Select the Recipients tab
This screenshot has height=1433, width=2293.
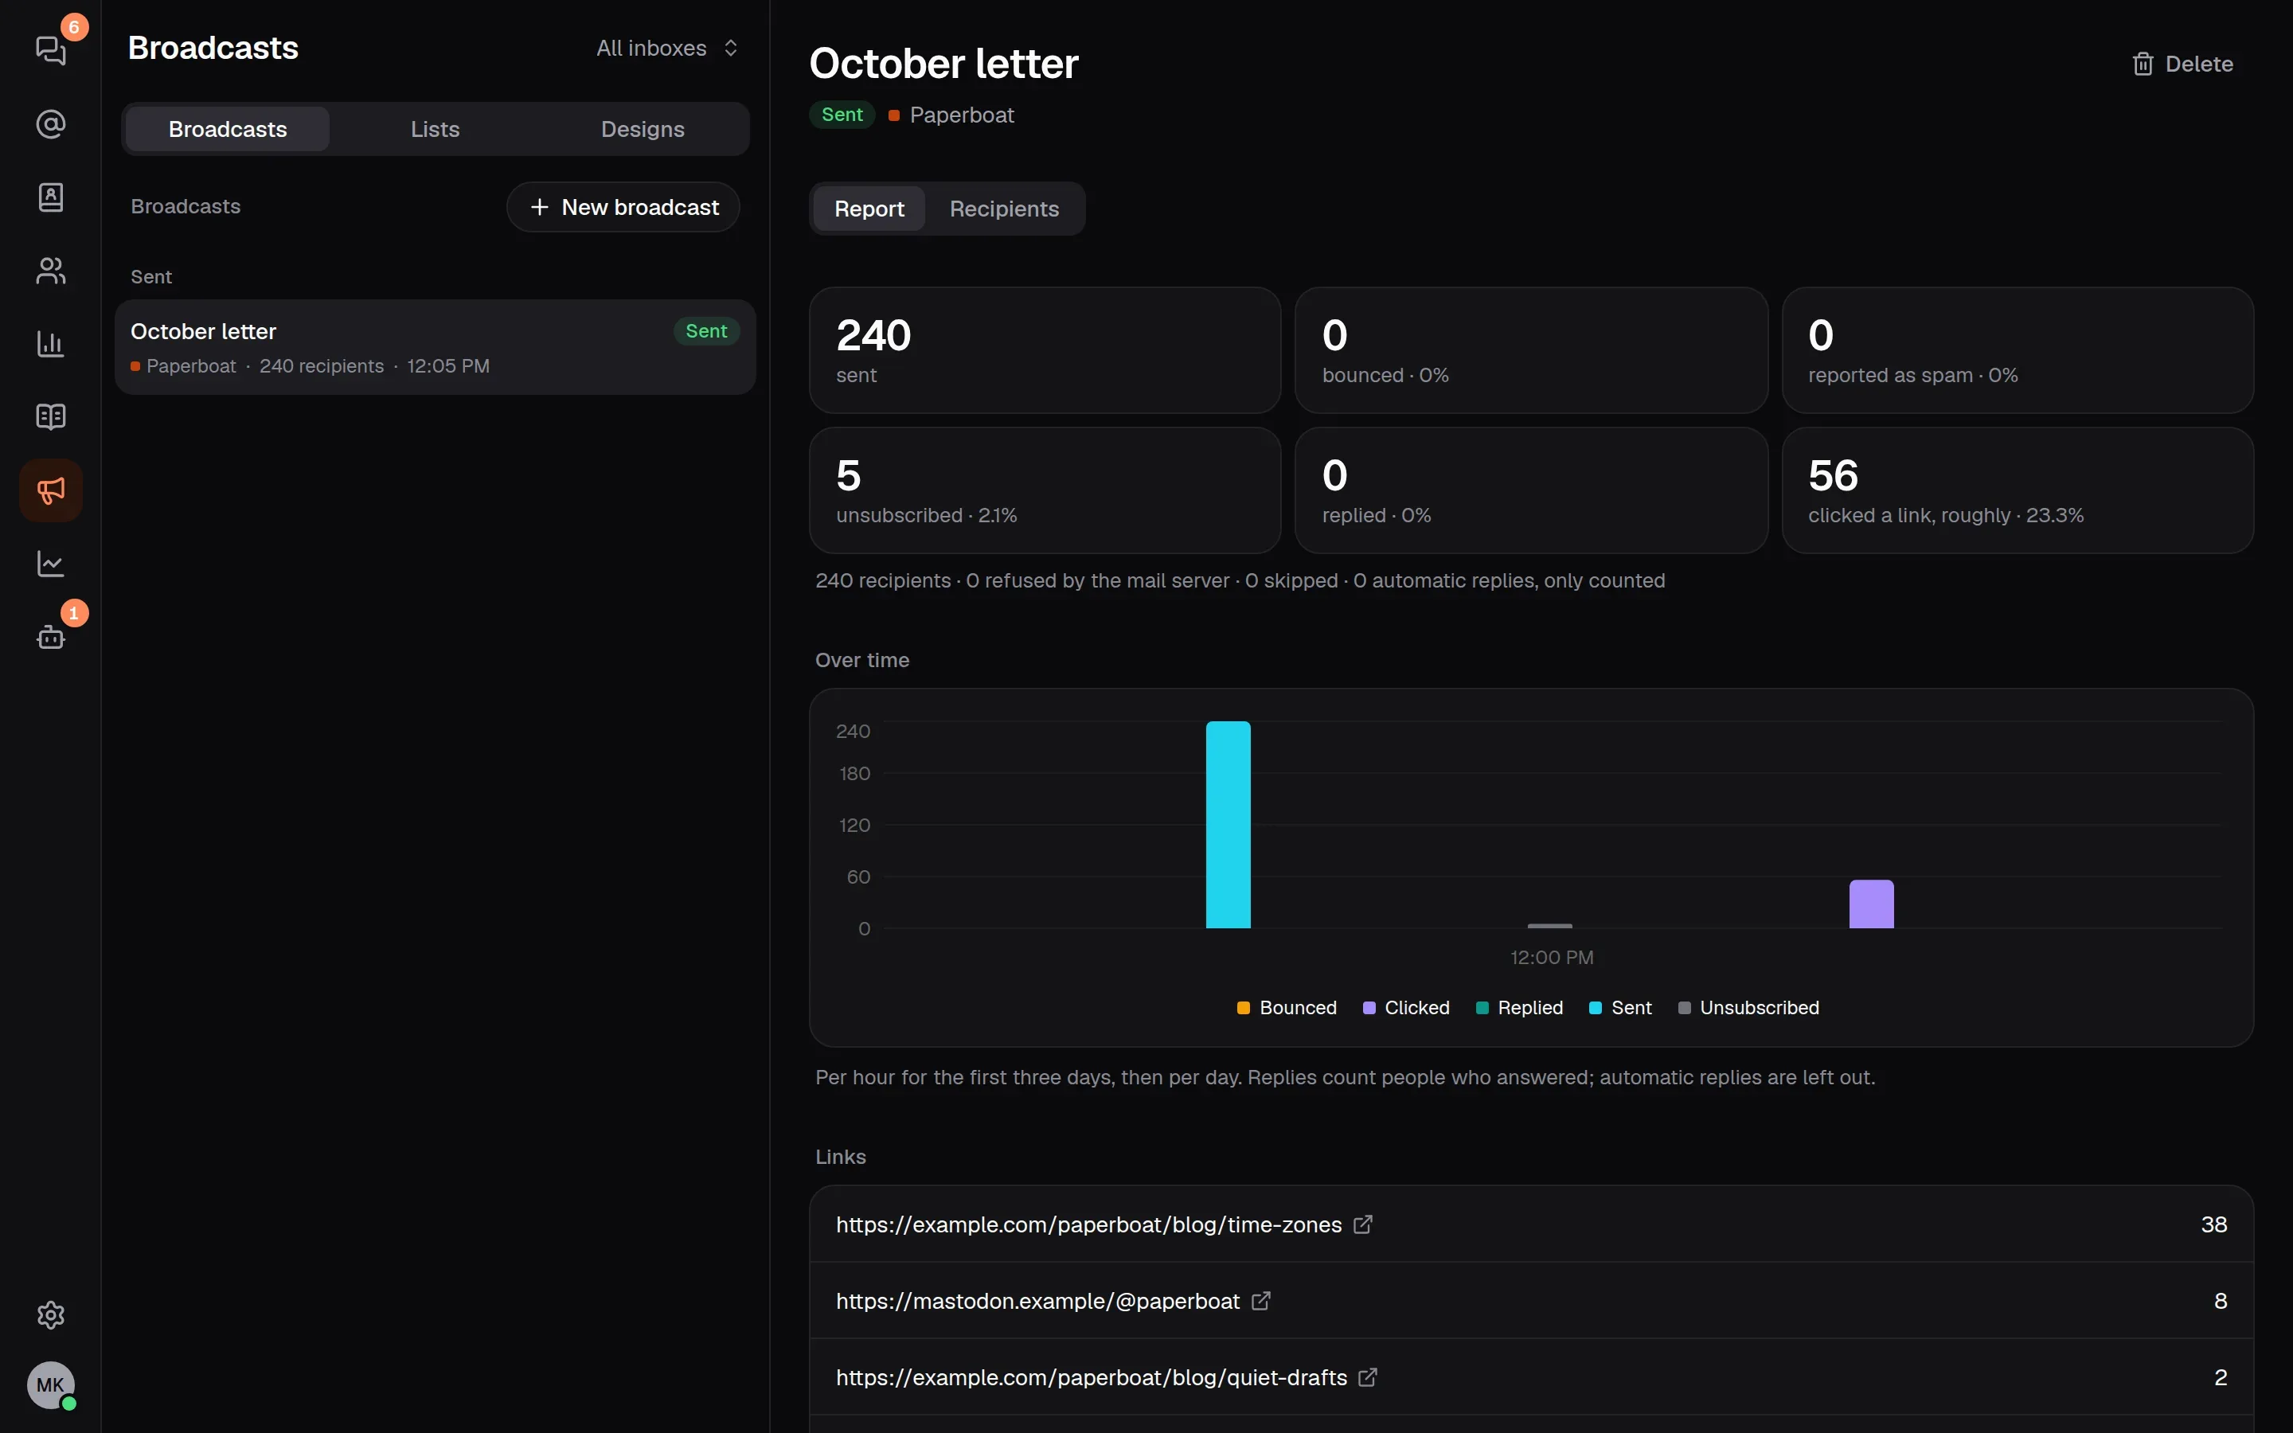(x=1003, y=209)
